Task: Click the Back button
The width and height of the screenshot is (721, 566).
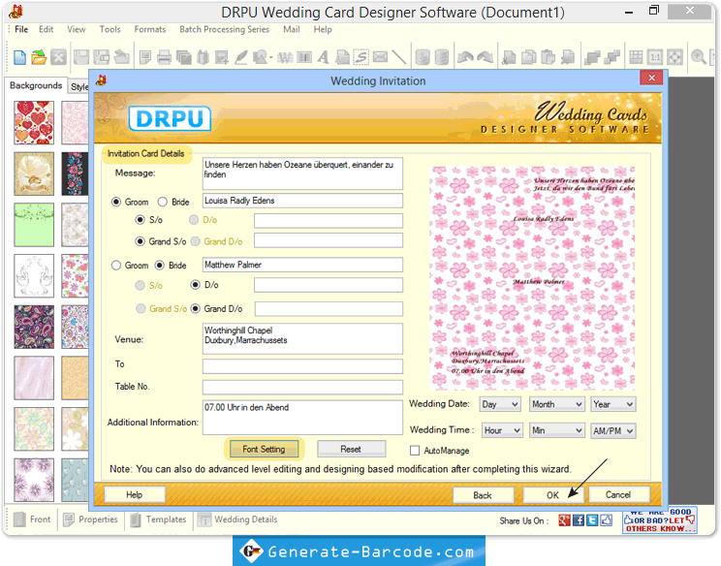Action: point(483,495)
